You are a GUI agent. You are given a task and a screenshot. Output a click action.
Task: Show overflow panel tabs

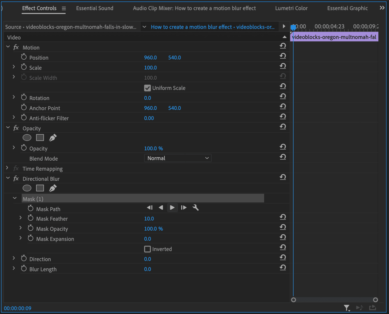[382, 8]
